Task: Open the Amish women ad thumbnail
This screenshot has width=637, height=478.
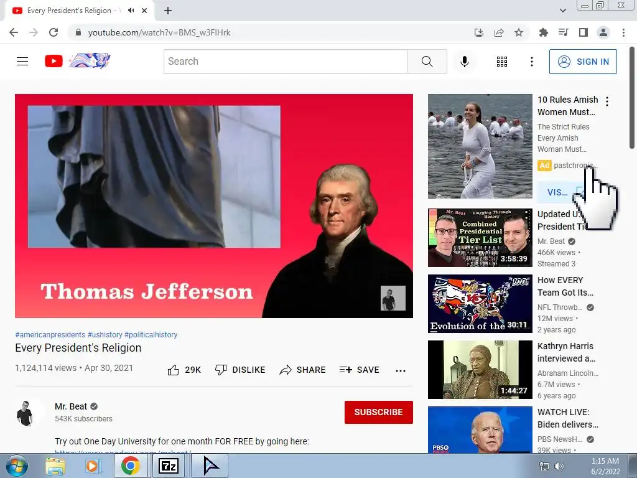Action: 480,146
